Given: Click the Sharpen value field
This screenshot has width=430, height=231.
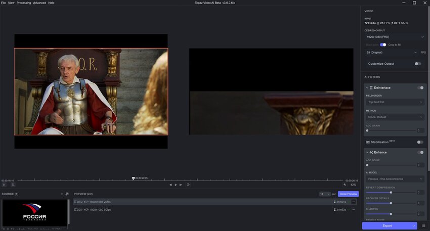Looking at the screenshot, I should pos(420,214).
